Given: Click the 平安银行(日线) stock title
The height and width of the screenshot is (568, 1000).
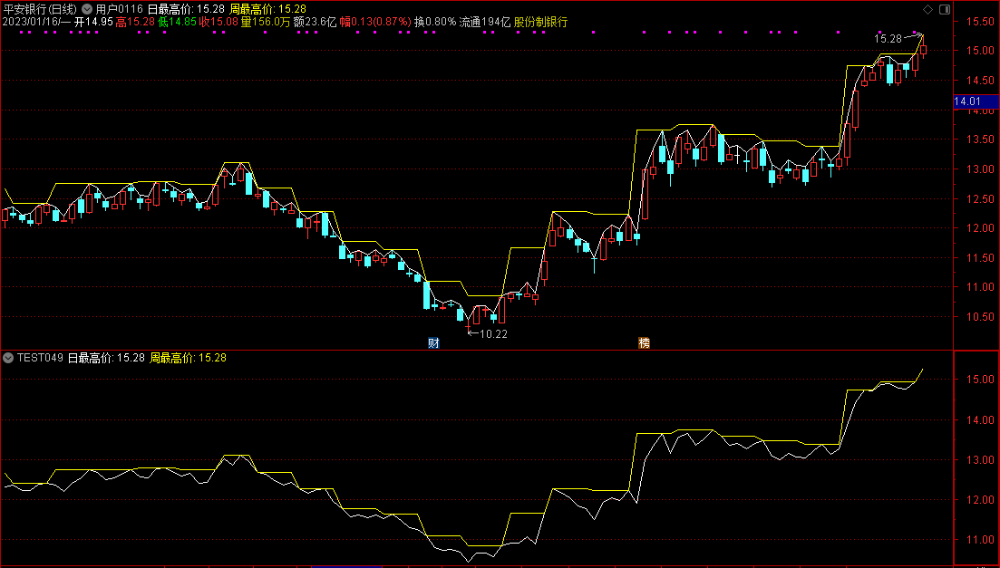Looking at the screenshot, I should point(40,9).
